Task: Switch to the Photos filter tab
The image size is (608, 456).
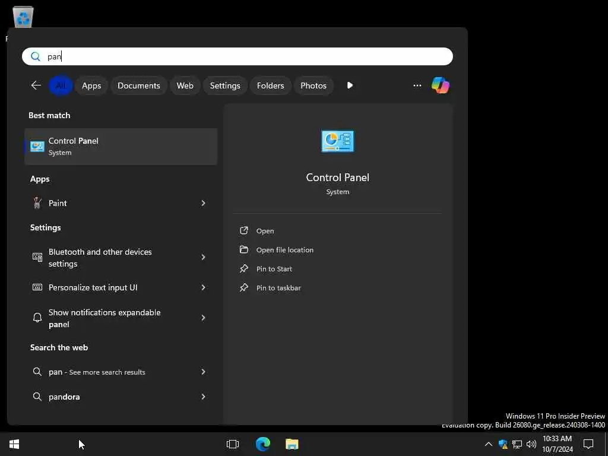Action: pyautogui.click(x=313, y=85)
